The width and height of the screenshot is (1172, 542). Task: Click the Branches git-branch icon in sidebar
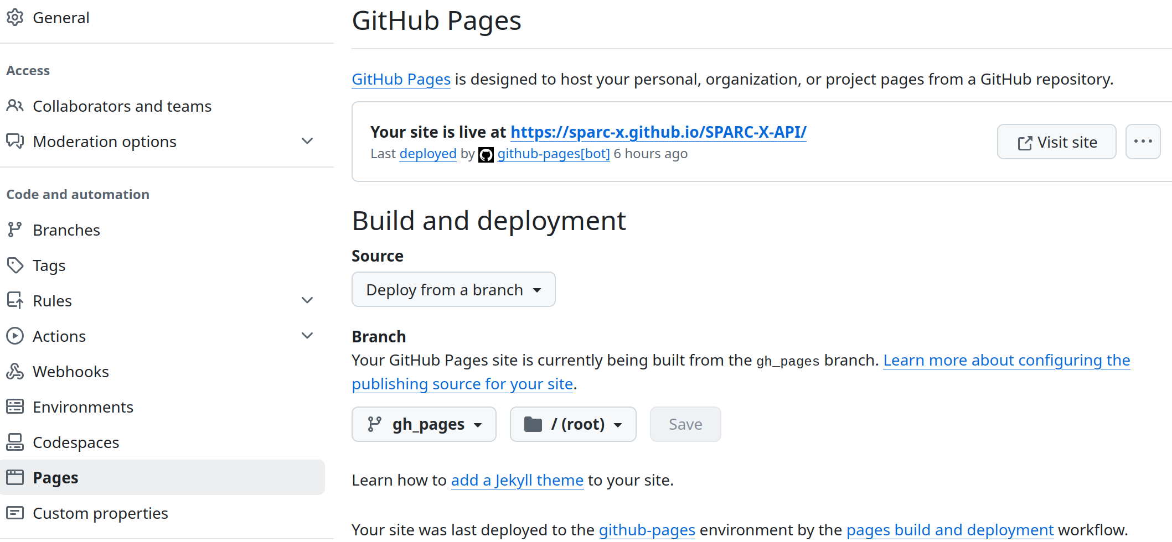coord(15,230)
